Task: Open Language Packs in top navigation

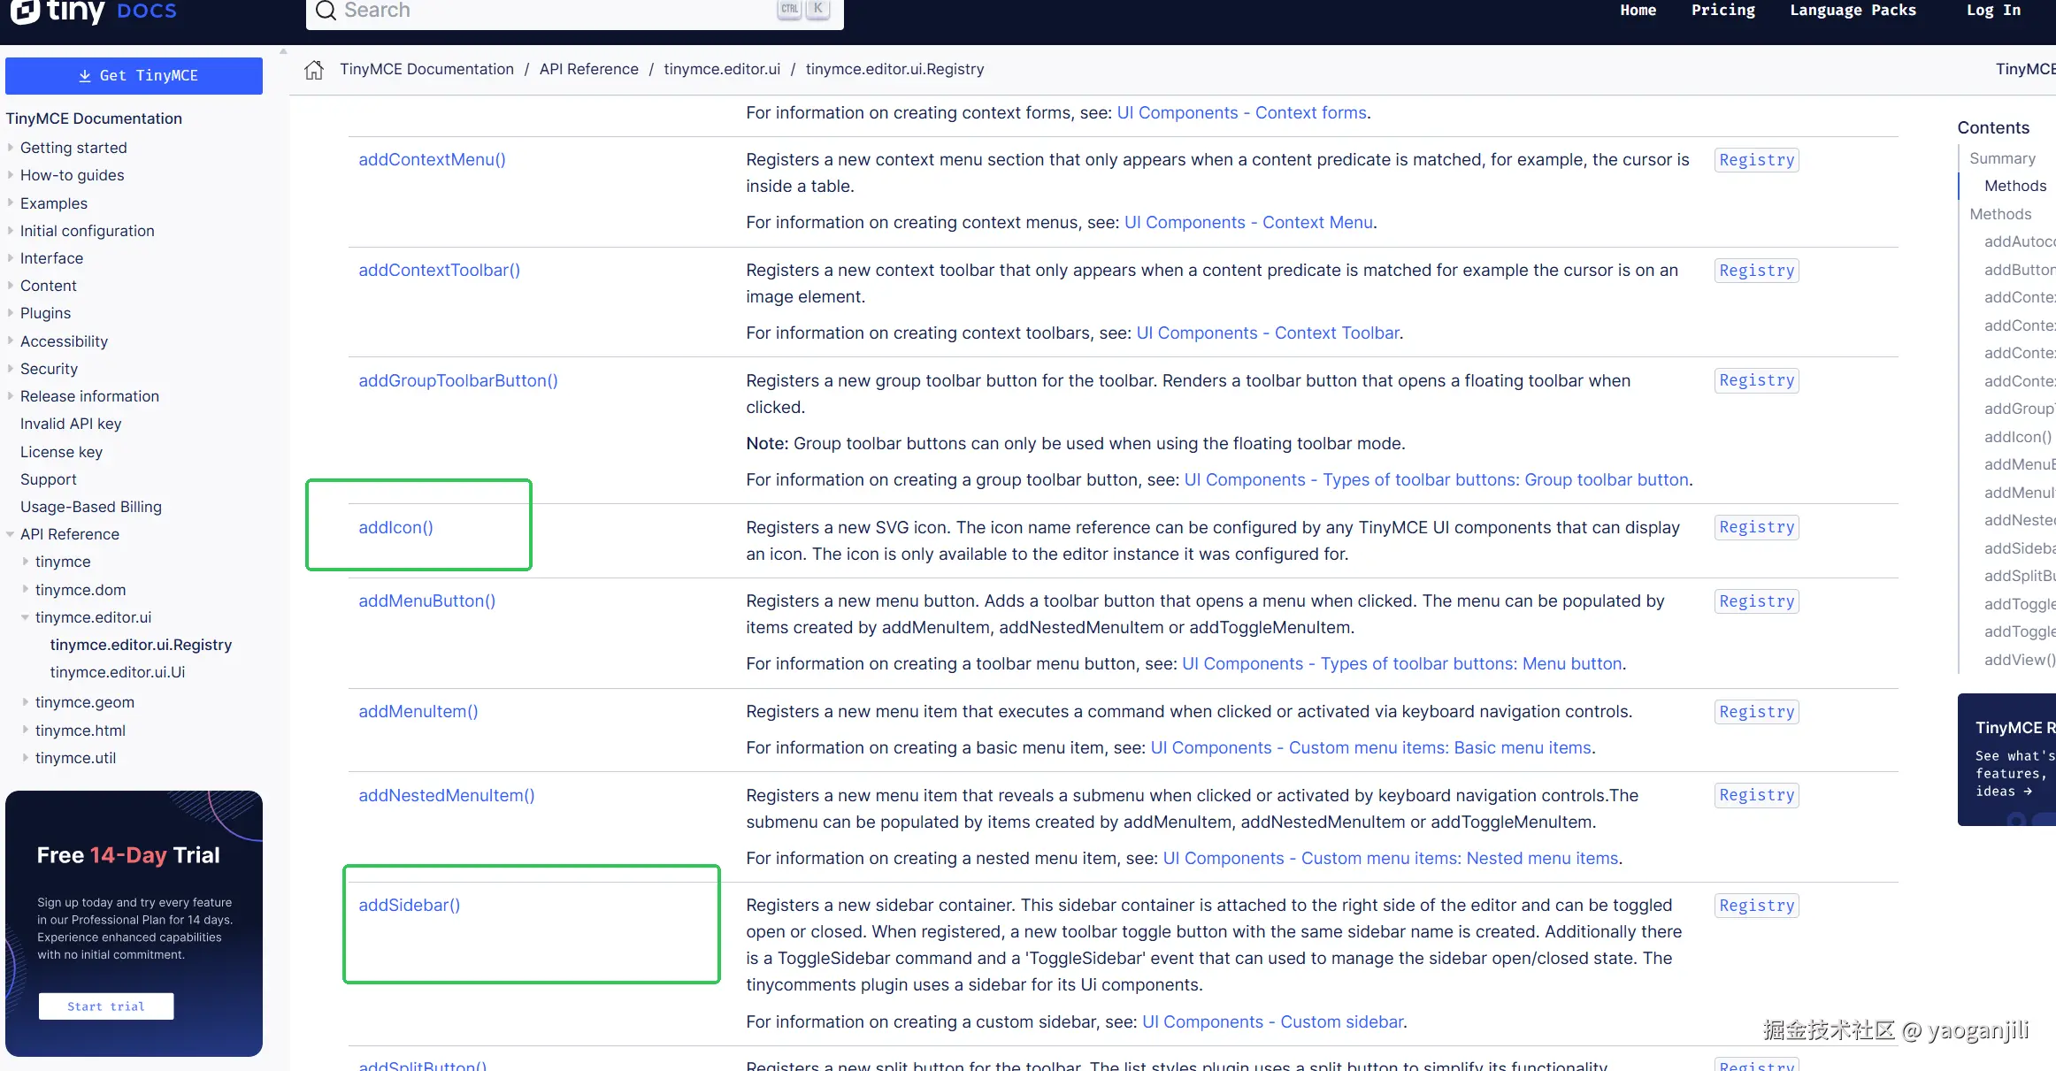Action: coord(1853,11)
